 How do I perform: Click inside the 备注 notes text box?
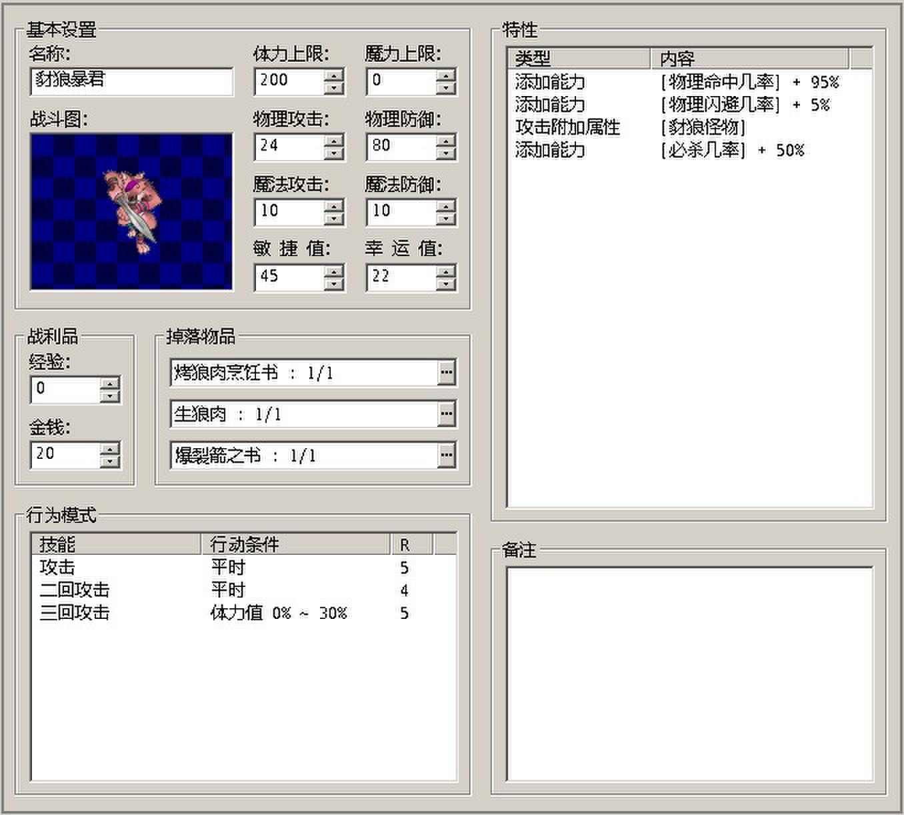690,674
